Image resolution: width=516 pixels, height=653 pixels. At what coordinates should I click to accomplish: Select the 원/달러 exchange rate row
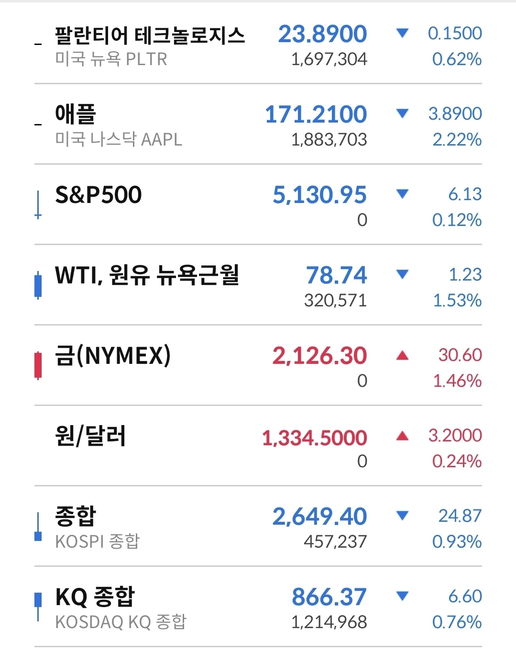(258, 446)
